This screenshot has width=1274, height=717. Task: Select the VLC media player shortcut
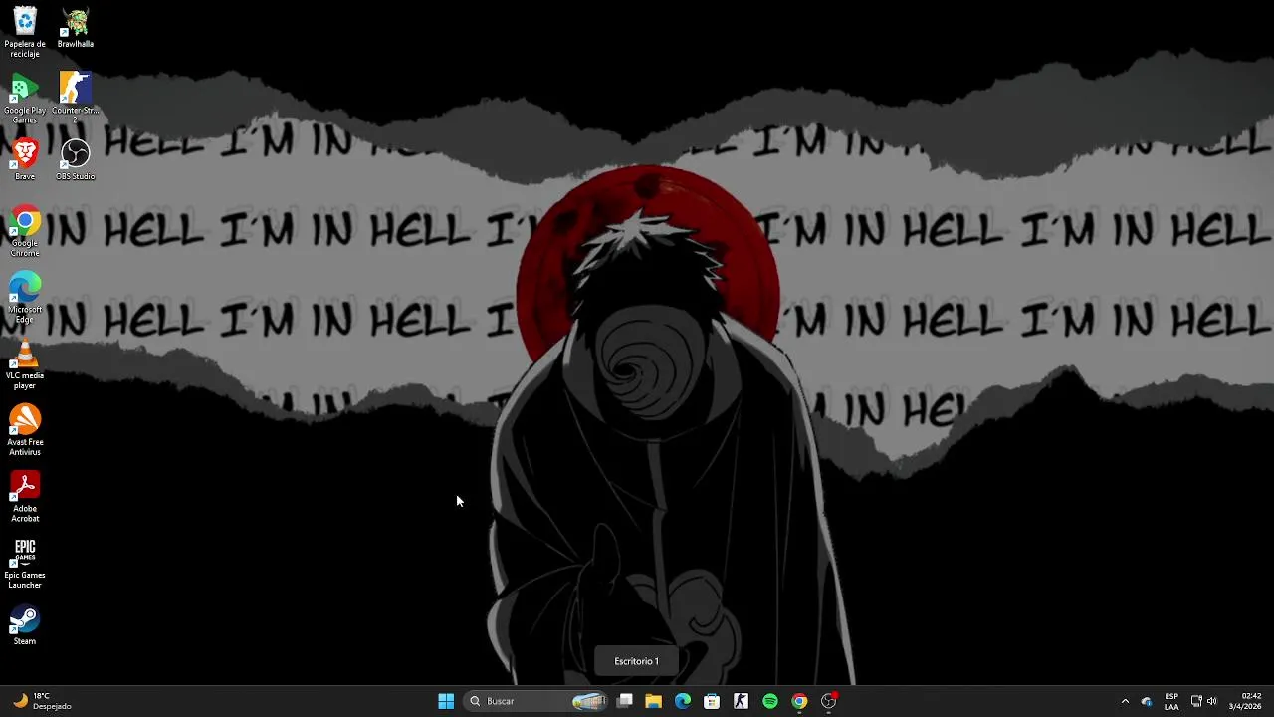click(x=25, y=364)
